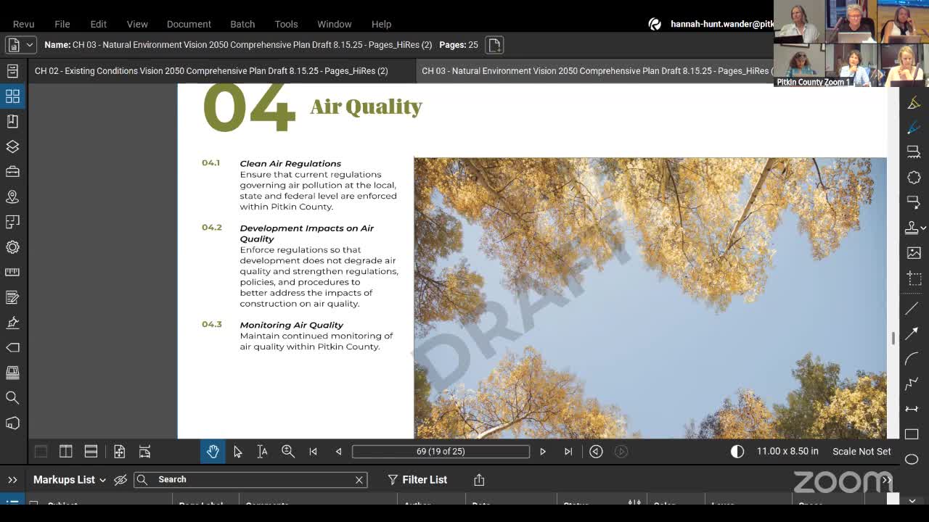Select the Cloud markup tool
This screenshot has width=929, height=522.
point(914,178)
